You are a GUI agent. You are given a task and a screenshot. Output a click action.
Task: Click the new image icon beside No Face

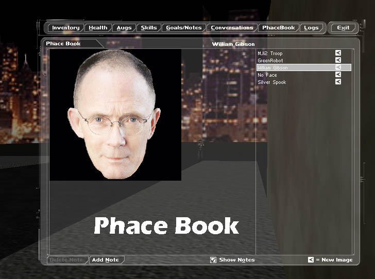pos(338,75)
